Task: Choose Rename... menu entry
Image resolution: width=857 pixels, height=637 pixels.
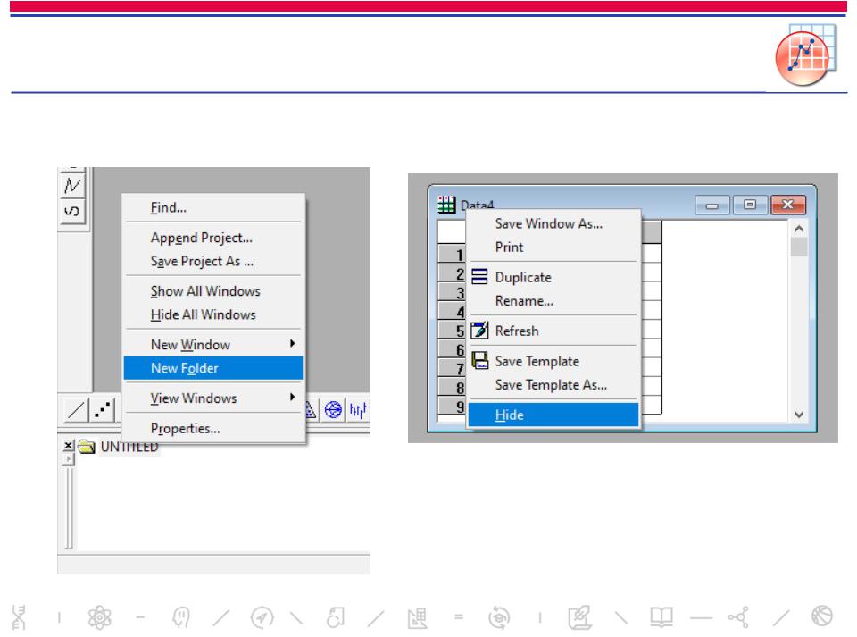Action: point(524,301)
